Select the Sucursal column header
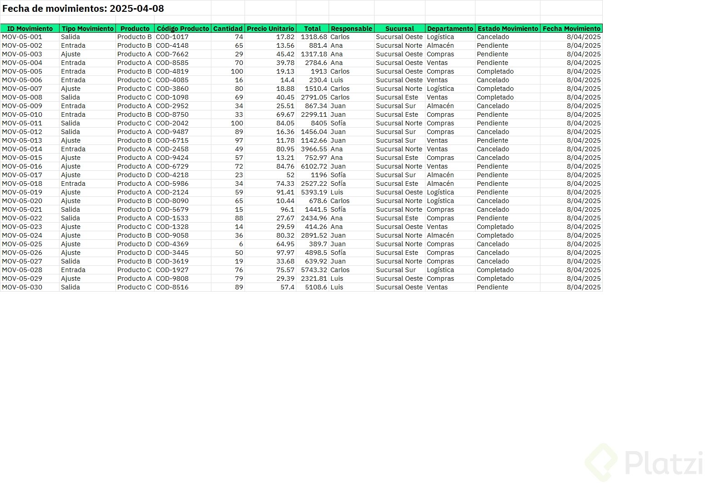The height and width of the screenshot is (487, 710). (400, 28)
